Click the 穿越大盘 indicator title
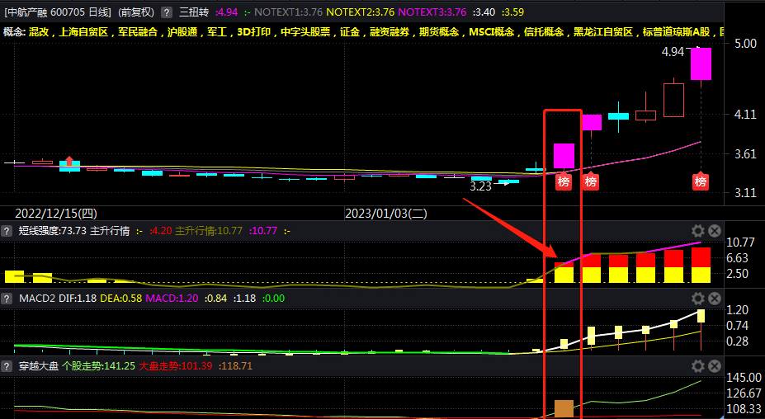The image size is (765, 419). 38,365
